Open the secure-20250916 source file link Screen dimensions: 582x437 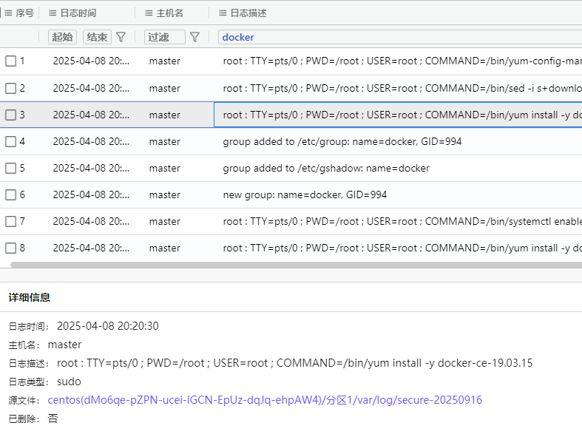(265, 400)
